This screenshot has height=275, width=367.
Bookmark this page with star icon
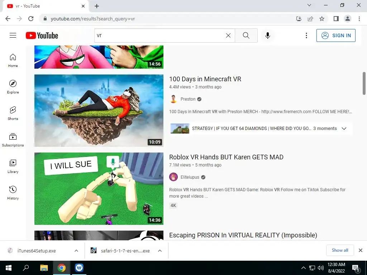coord(322,19)
